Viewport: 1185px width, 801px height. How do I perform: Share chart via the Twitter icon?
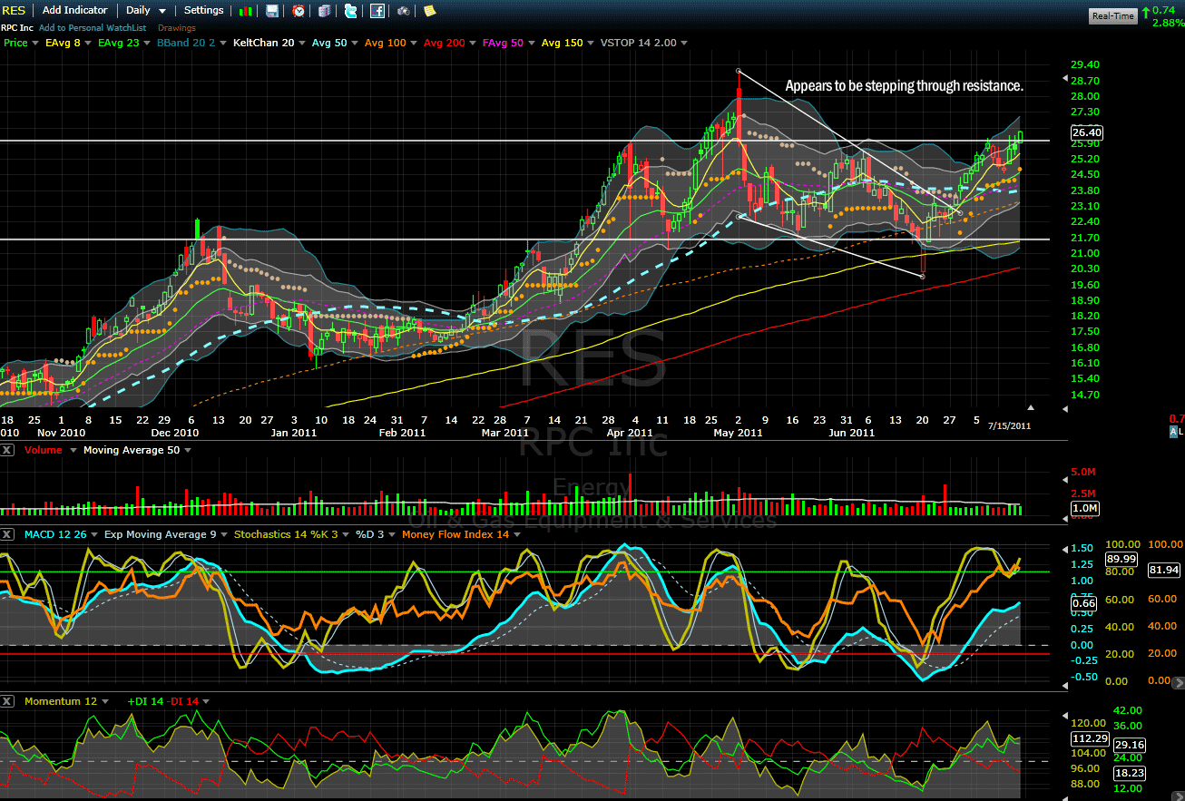click(350, 11)
